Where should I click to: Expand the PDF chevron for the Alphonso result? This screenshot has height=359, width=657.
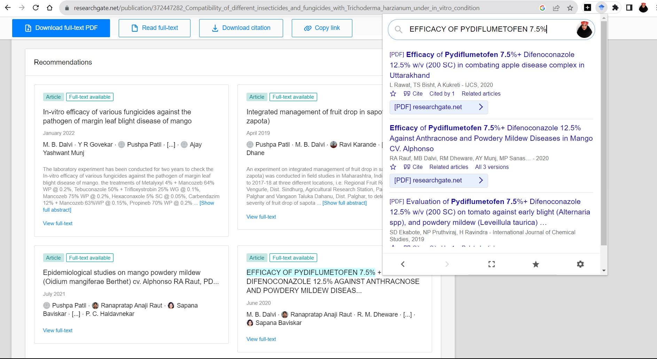482,180
